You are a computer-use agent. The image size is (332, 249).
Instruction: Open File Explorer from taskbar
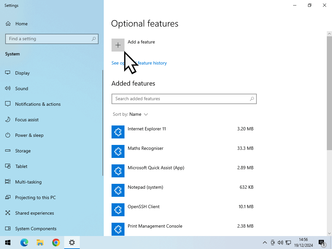coord(40,243)
